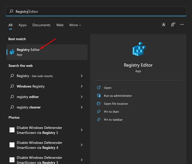The height and width of the screenshot is (164, 192).
Task: Expand the More filter dropdown
Action: click(75, 25)
